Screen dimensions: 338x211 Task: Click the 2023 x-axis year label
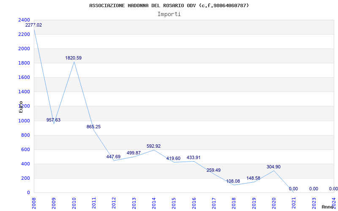tap(314, 203)
